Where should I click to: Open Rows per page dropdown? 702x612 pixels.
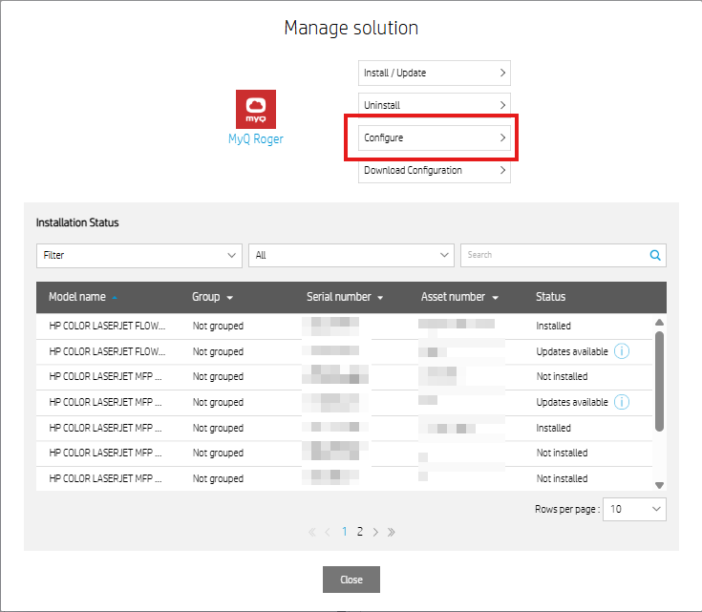634,509
